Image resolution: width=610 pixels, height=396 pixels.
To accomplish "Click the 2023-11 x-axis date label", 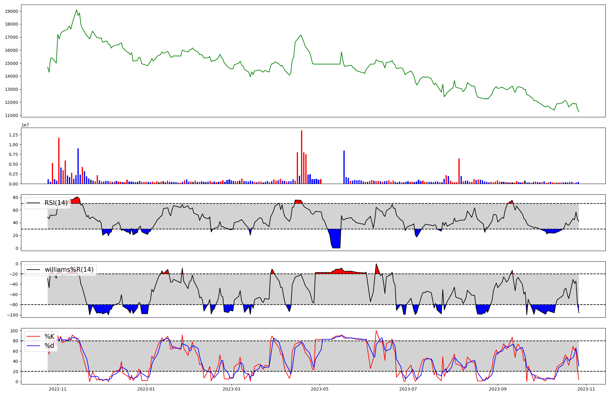I will pyautogui.click(x=586, y=389).
